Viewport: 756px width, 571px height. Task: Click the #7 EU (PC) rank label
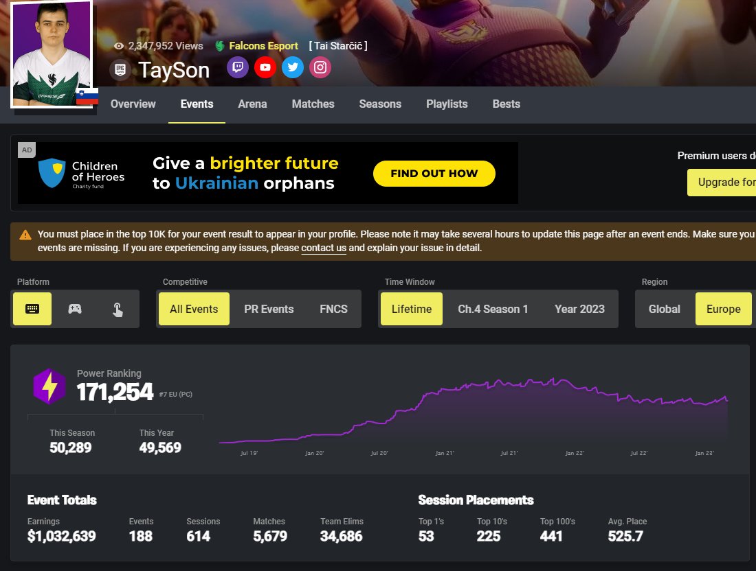point(175,395)
